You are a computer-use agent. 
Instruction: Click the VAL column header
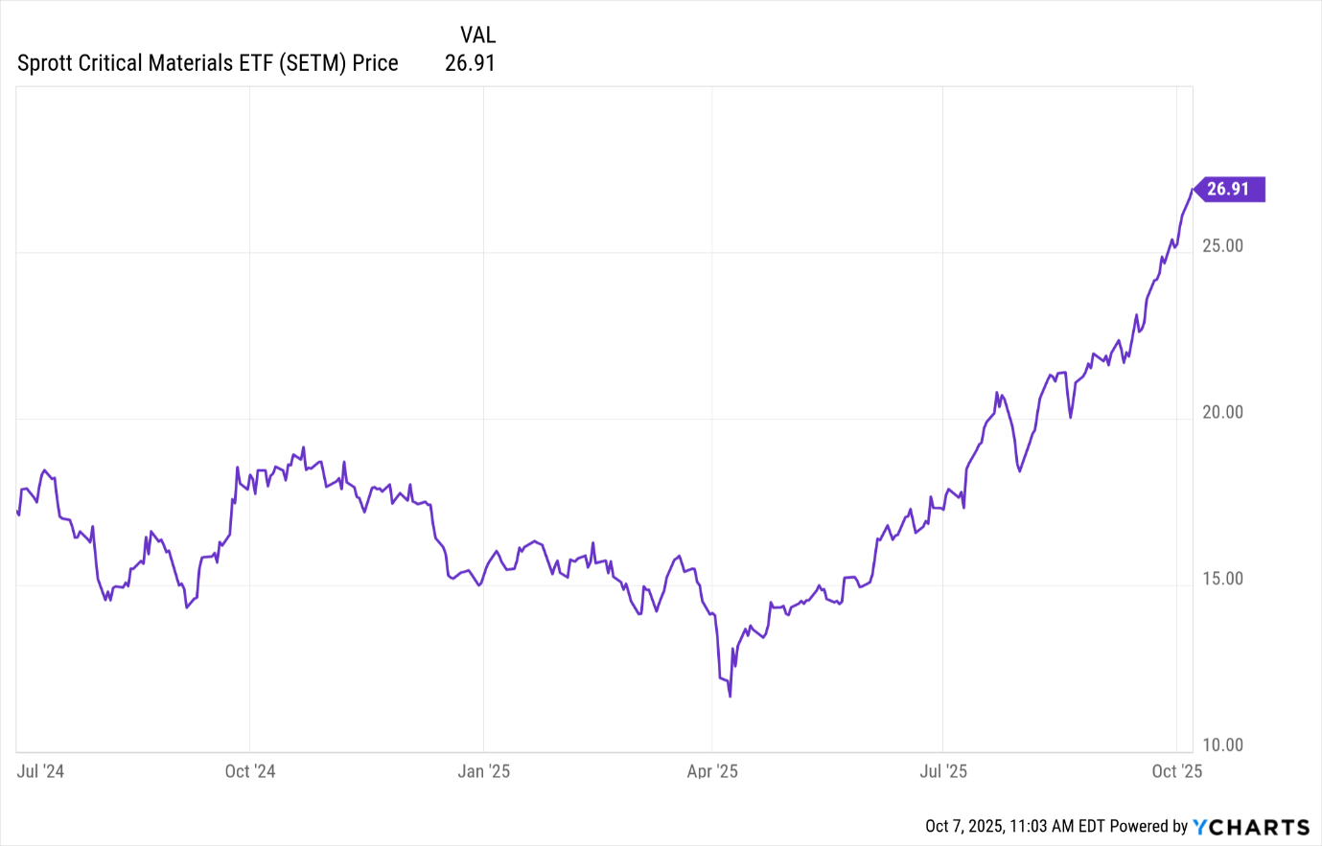477,35
